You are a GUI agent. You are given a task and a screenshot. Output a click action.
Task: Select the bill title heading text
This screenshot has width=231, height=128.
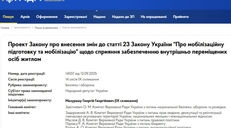pos(118,52)
